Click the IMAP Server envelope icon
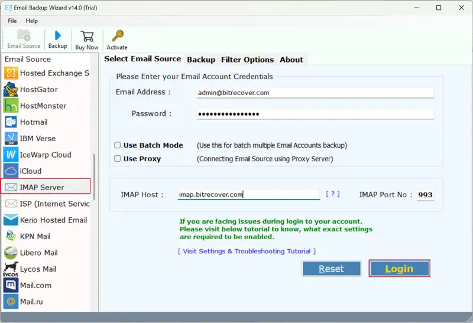 (11, 187)
